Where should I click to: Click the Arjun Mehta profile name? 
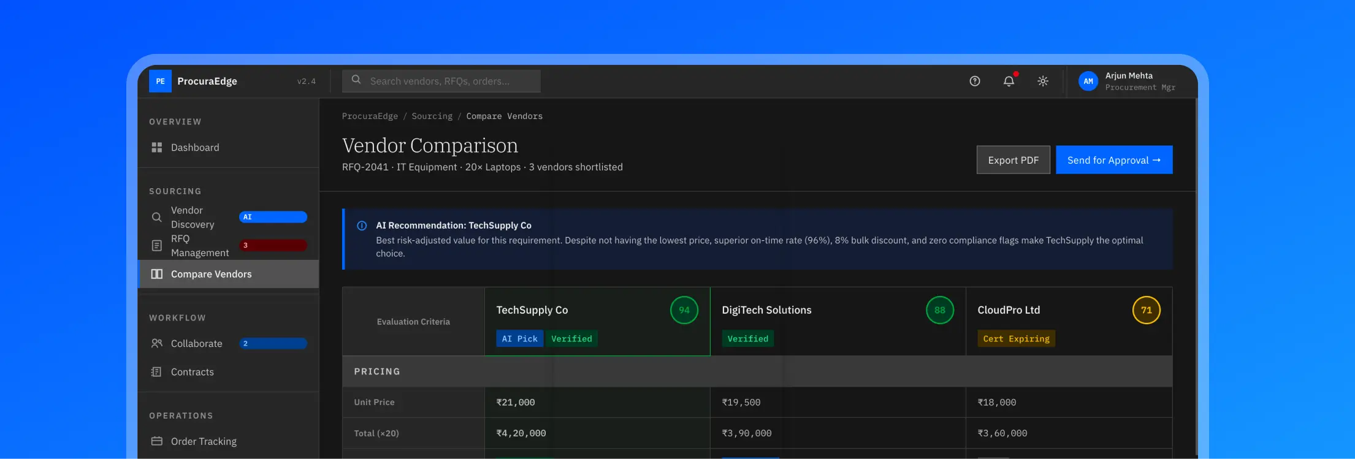[1129, 75]
